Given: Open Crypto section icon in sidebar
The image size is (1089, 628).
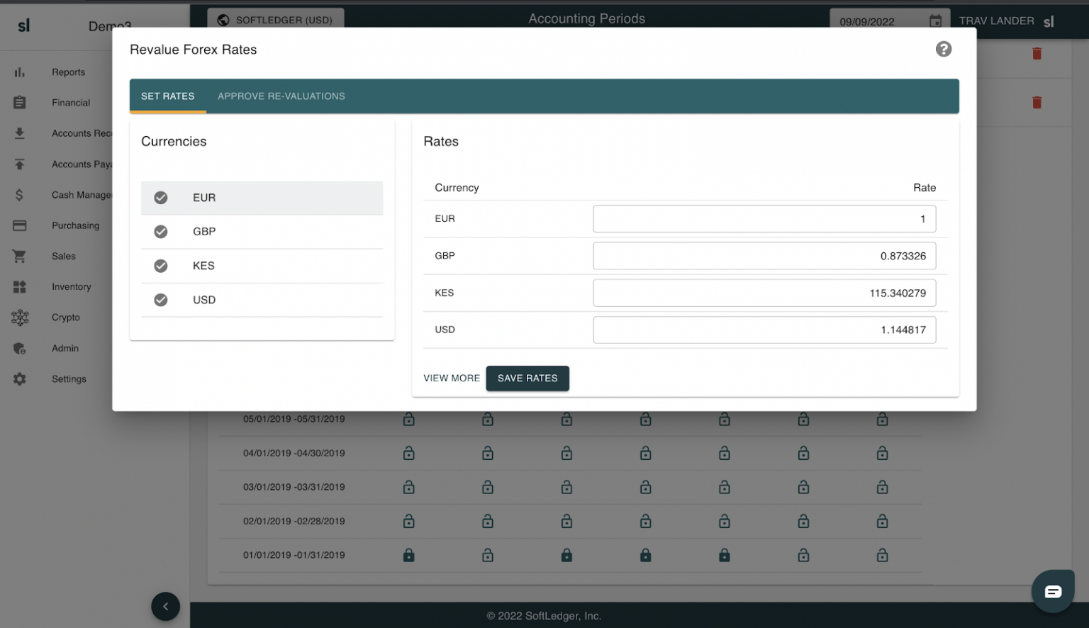Looking at the screenshot, I should [20, 318].
